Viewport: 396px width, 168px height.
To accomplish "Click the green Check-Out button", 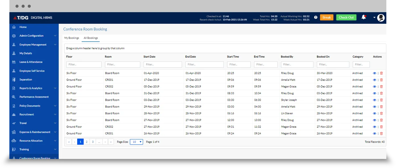I will point(346,17).
